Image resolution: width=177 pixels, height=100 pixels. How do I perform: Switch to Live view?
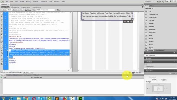pyautogui.click(x=21, y=10)
